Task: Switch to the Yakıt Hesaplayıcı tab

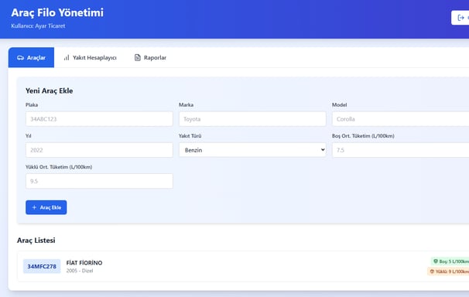Action: pyautogui.click(x=90, y=57)
